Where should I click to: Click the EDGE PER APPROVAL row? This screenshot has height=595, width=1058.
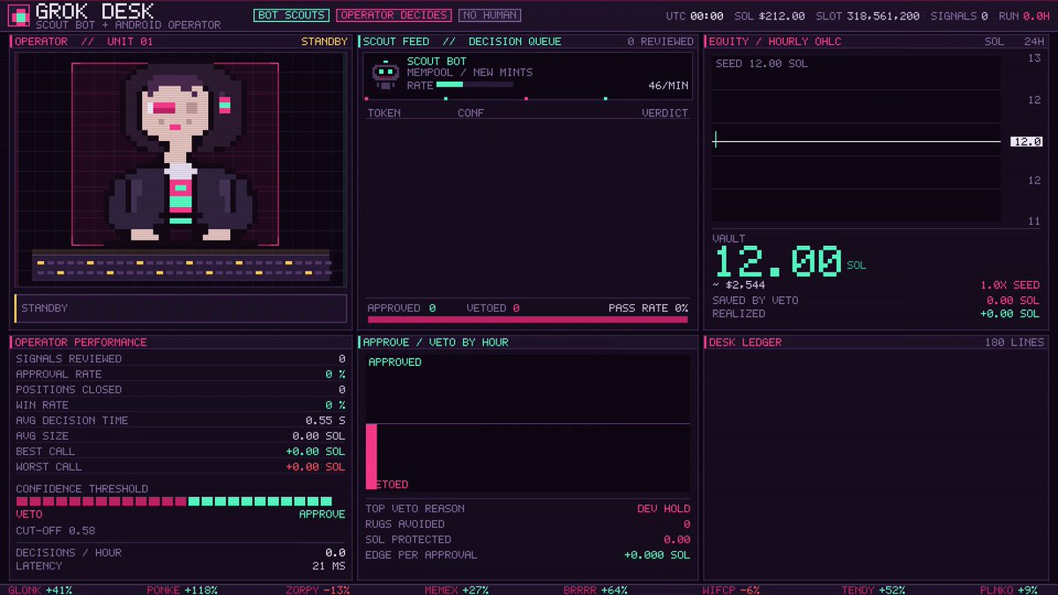point(528,554)
